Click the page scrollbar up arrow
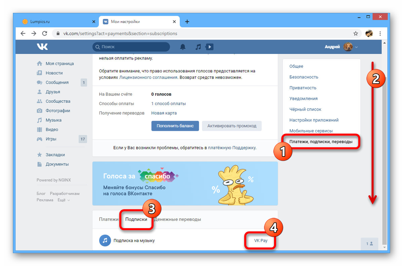The image size is (403, 266). (x=384, y=43)
